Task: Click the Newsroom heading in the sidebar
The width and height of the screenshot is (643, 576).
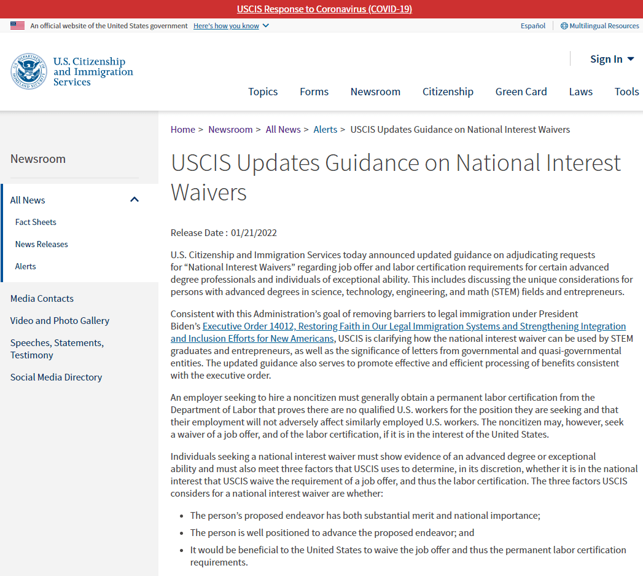Action: [37, 159]
